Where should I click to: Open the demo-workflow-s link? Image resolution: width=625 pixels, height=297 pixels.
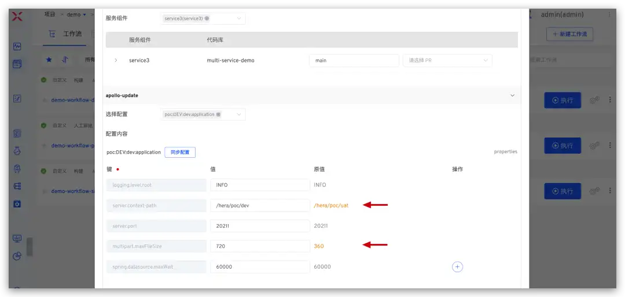pos(72,191)
